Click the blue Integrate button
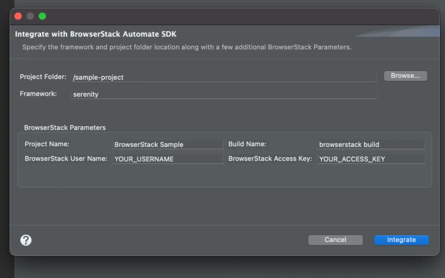This screenshot has width=445, height=278. click(401, 240)
